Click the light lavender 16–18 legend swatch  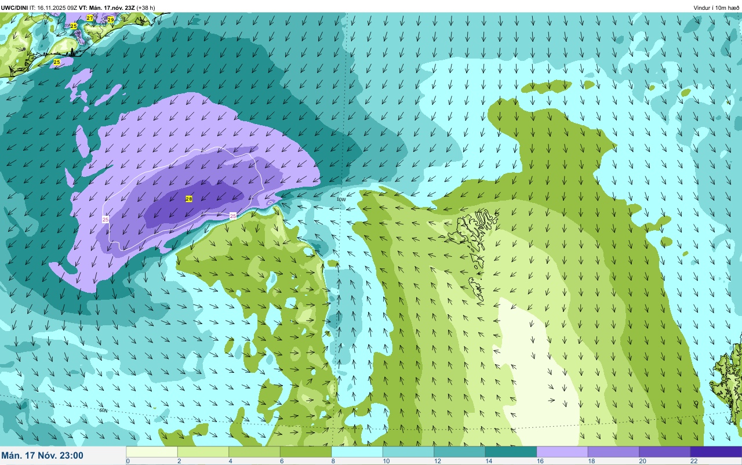pyautogui.click(x=562, y=452)
